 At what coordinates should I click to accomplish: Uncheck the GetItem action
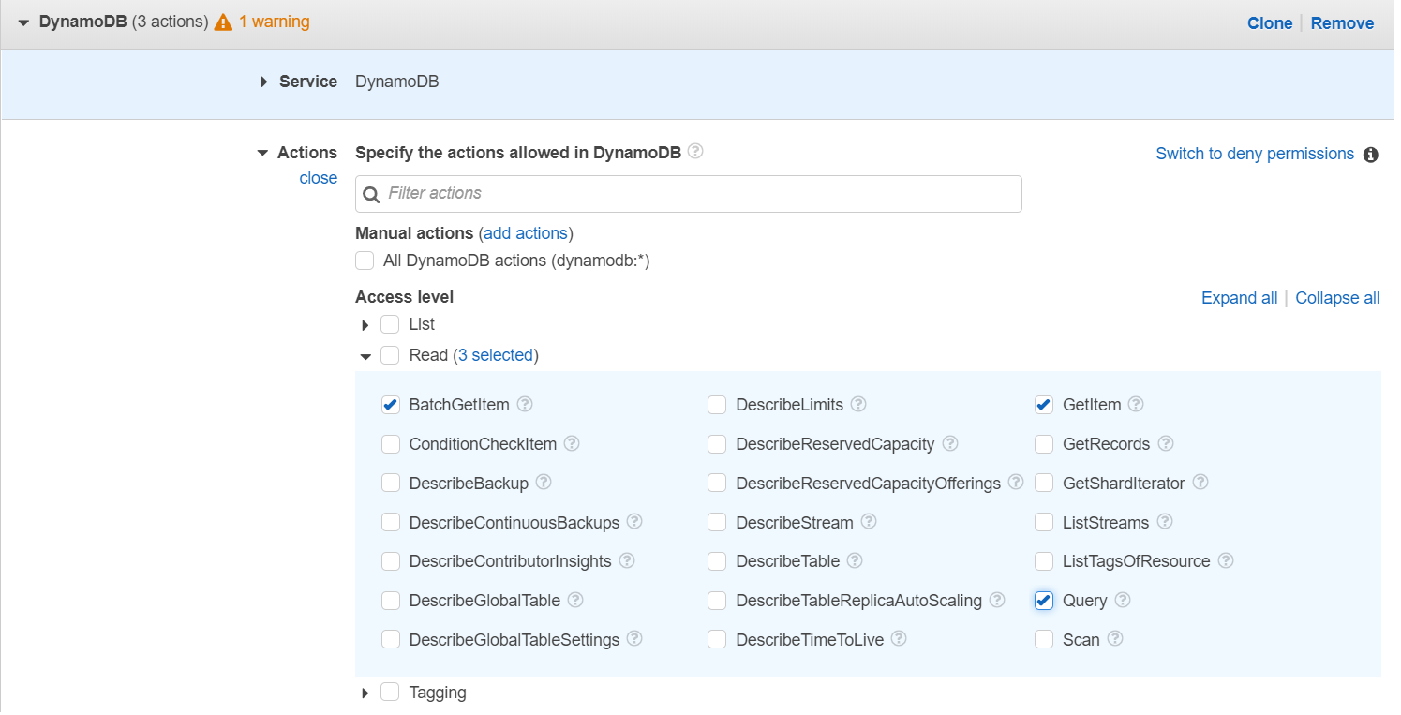click(1044, 404)
